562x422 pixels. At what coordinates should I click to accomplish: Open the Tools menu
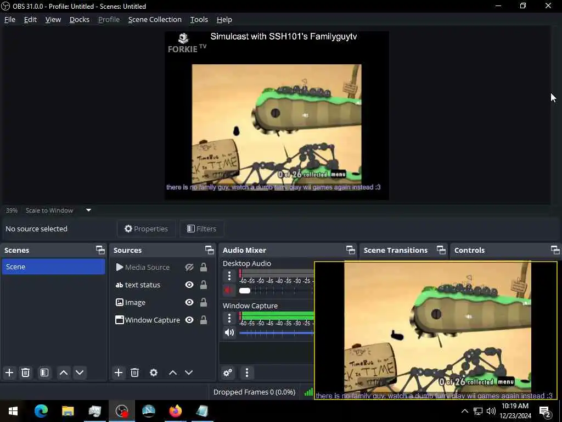(199, 19)
